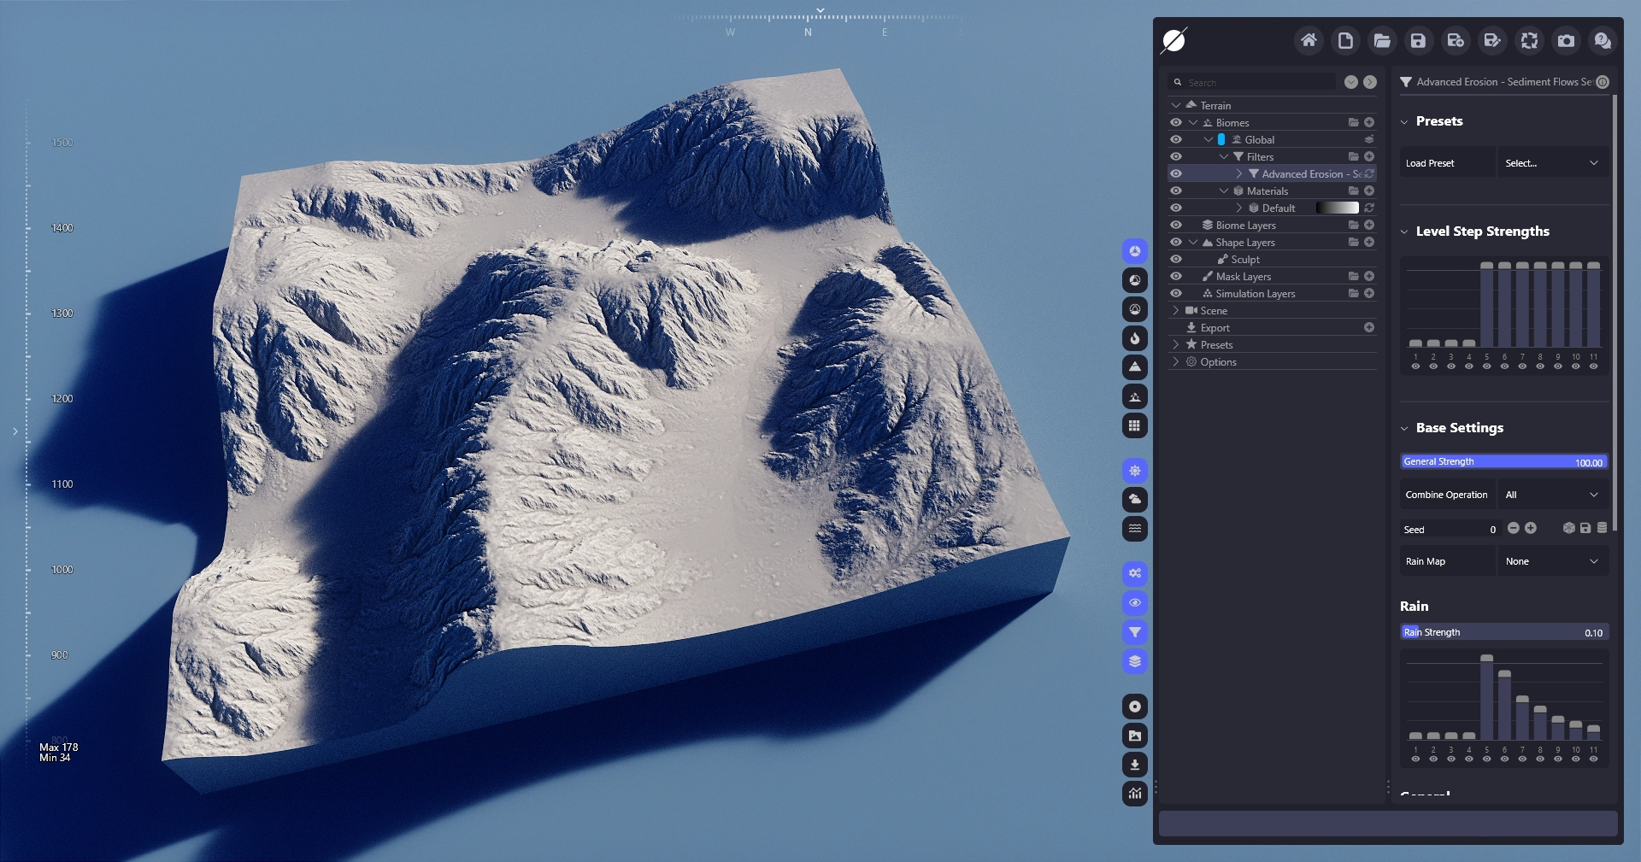Toggle visibility of Biome Layers
Image resolution: width=1641 pixels, height=862 pixels.
1176,225
